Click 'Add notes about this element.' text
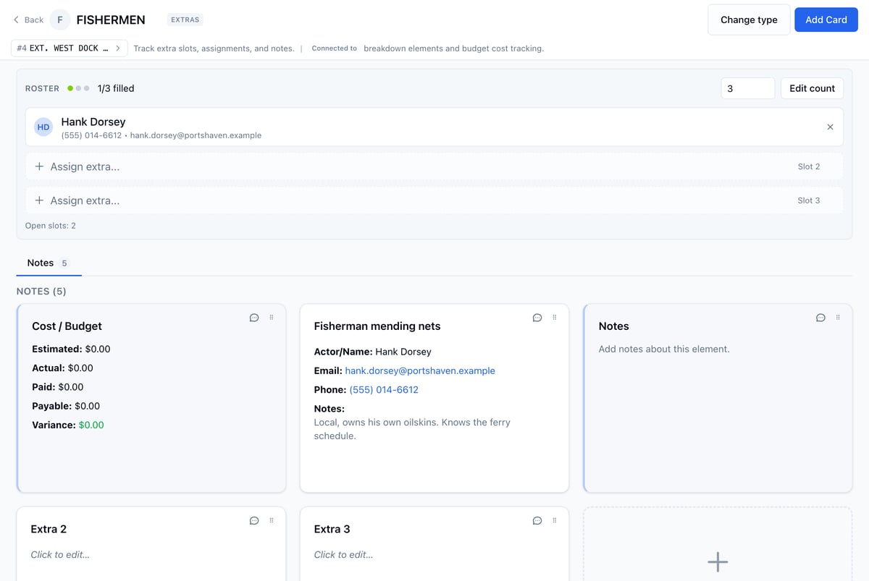The image size is (869, 581). [664, 349]
